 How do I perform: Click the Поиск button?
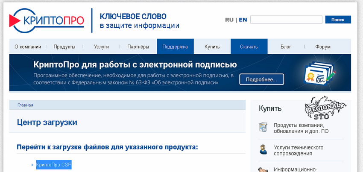(338, 20)
